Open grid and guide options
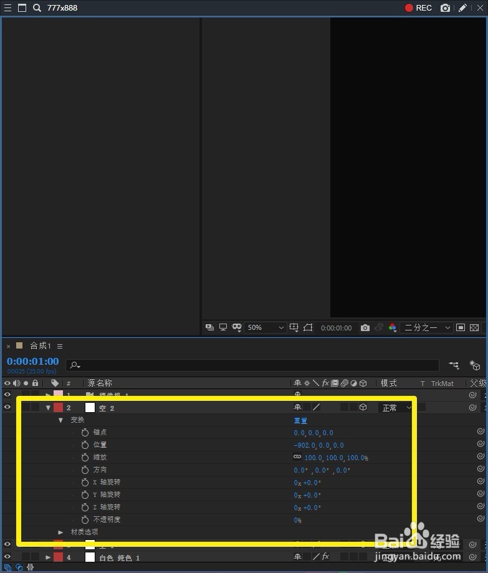488x573 pixels. (294, 327)
